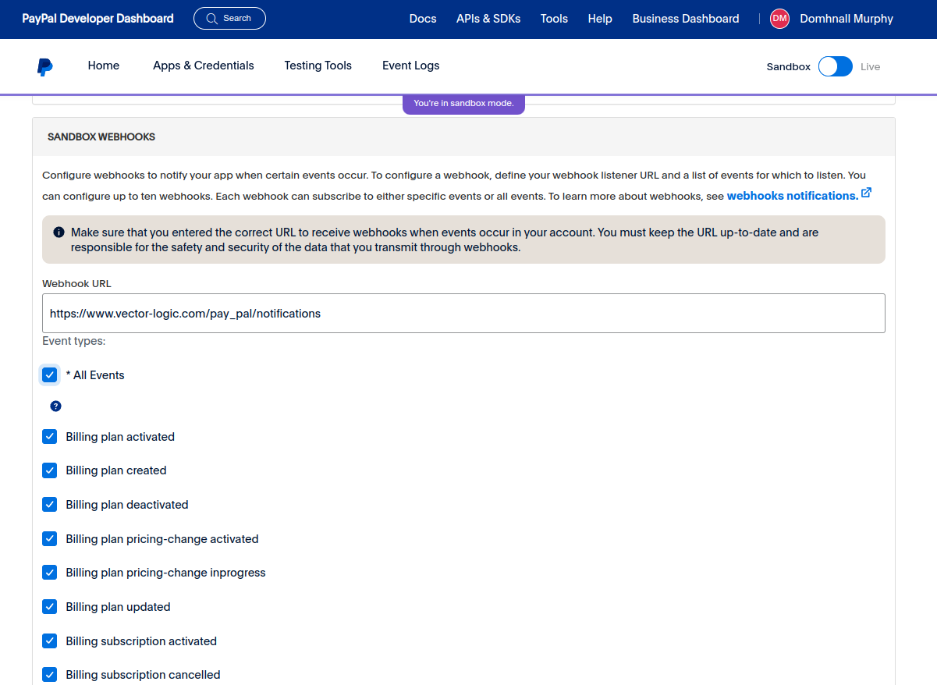937x685 pixels.
Task: Uncheck Billing plan deactivated checkbox
Action: pos(50,504)
